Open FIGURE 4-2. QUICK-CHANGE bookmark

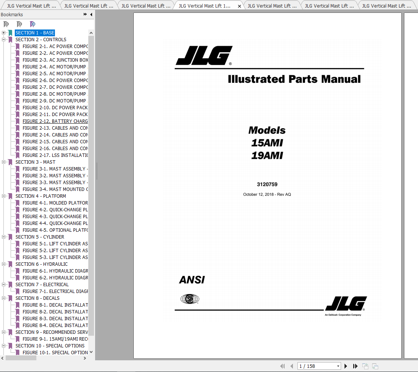[55, 210]
